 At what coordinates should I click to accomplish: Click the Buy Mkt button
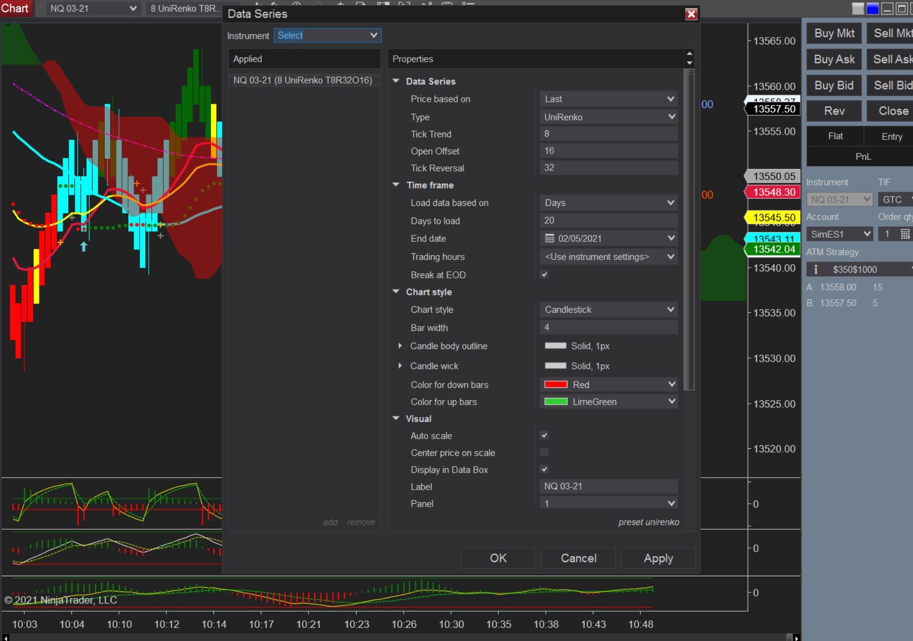834,33
